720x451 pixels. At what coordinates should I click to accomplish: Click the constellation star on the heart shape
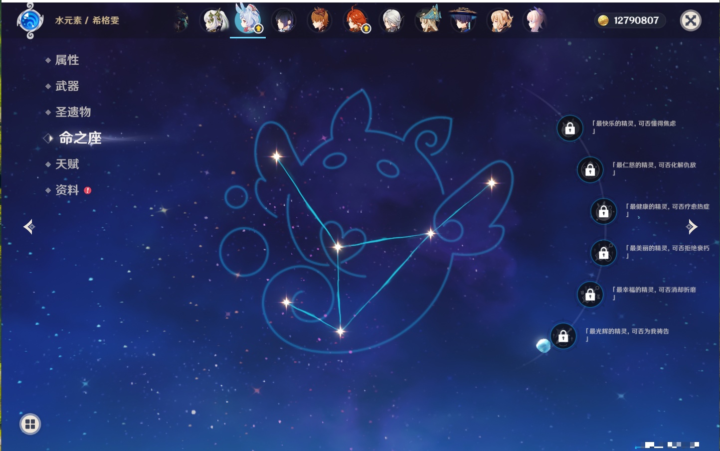(x=338, y=246)
